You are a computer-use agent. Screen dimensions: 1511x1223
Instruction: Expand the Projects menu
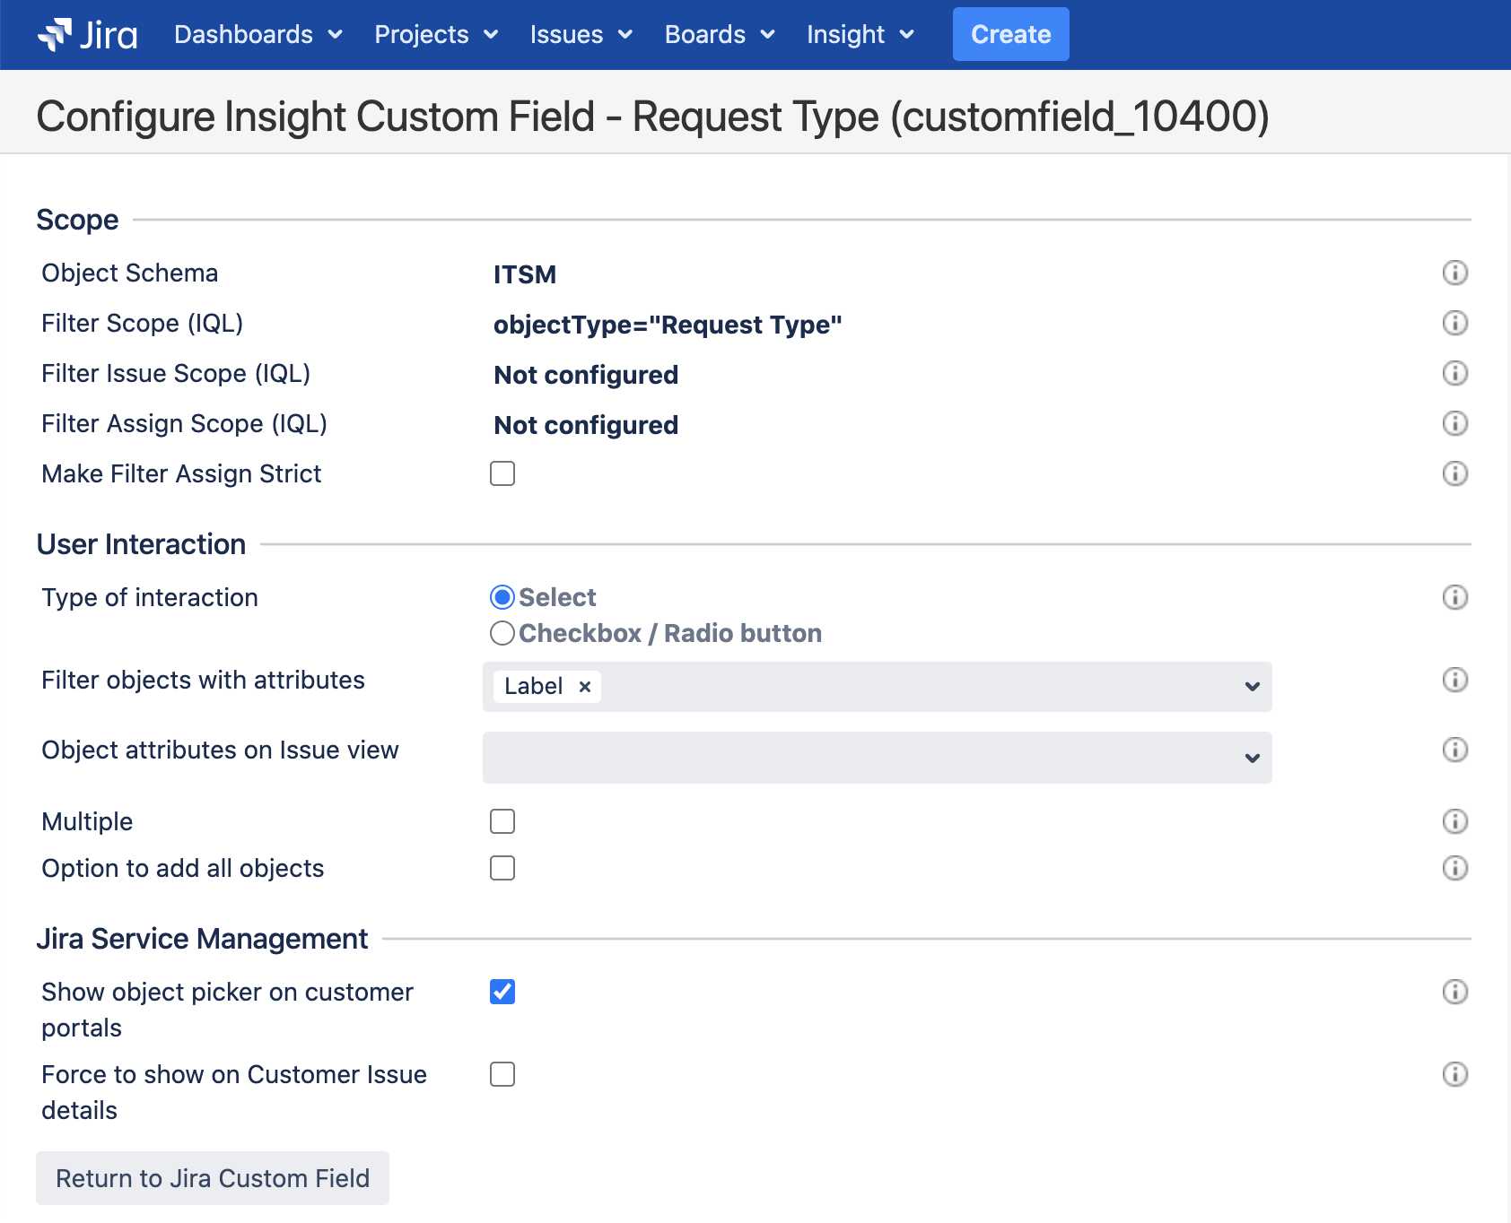[x=435, y=35]
